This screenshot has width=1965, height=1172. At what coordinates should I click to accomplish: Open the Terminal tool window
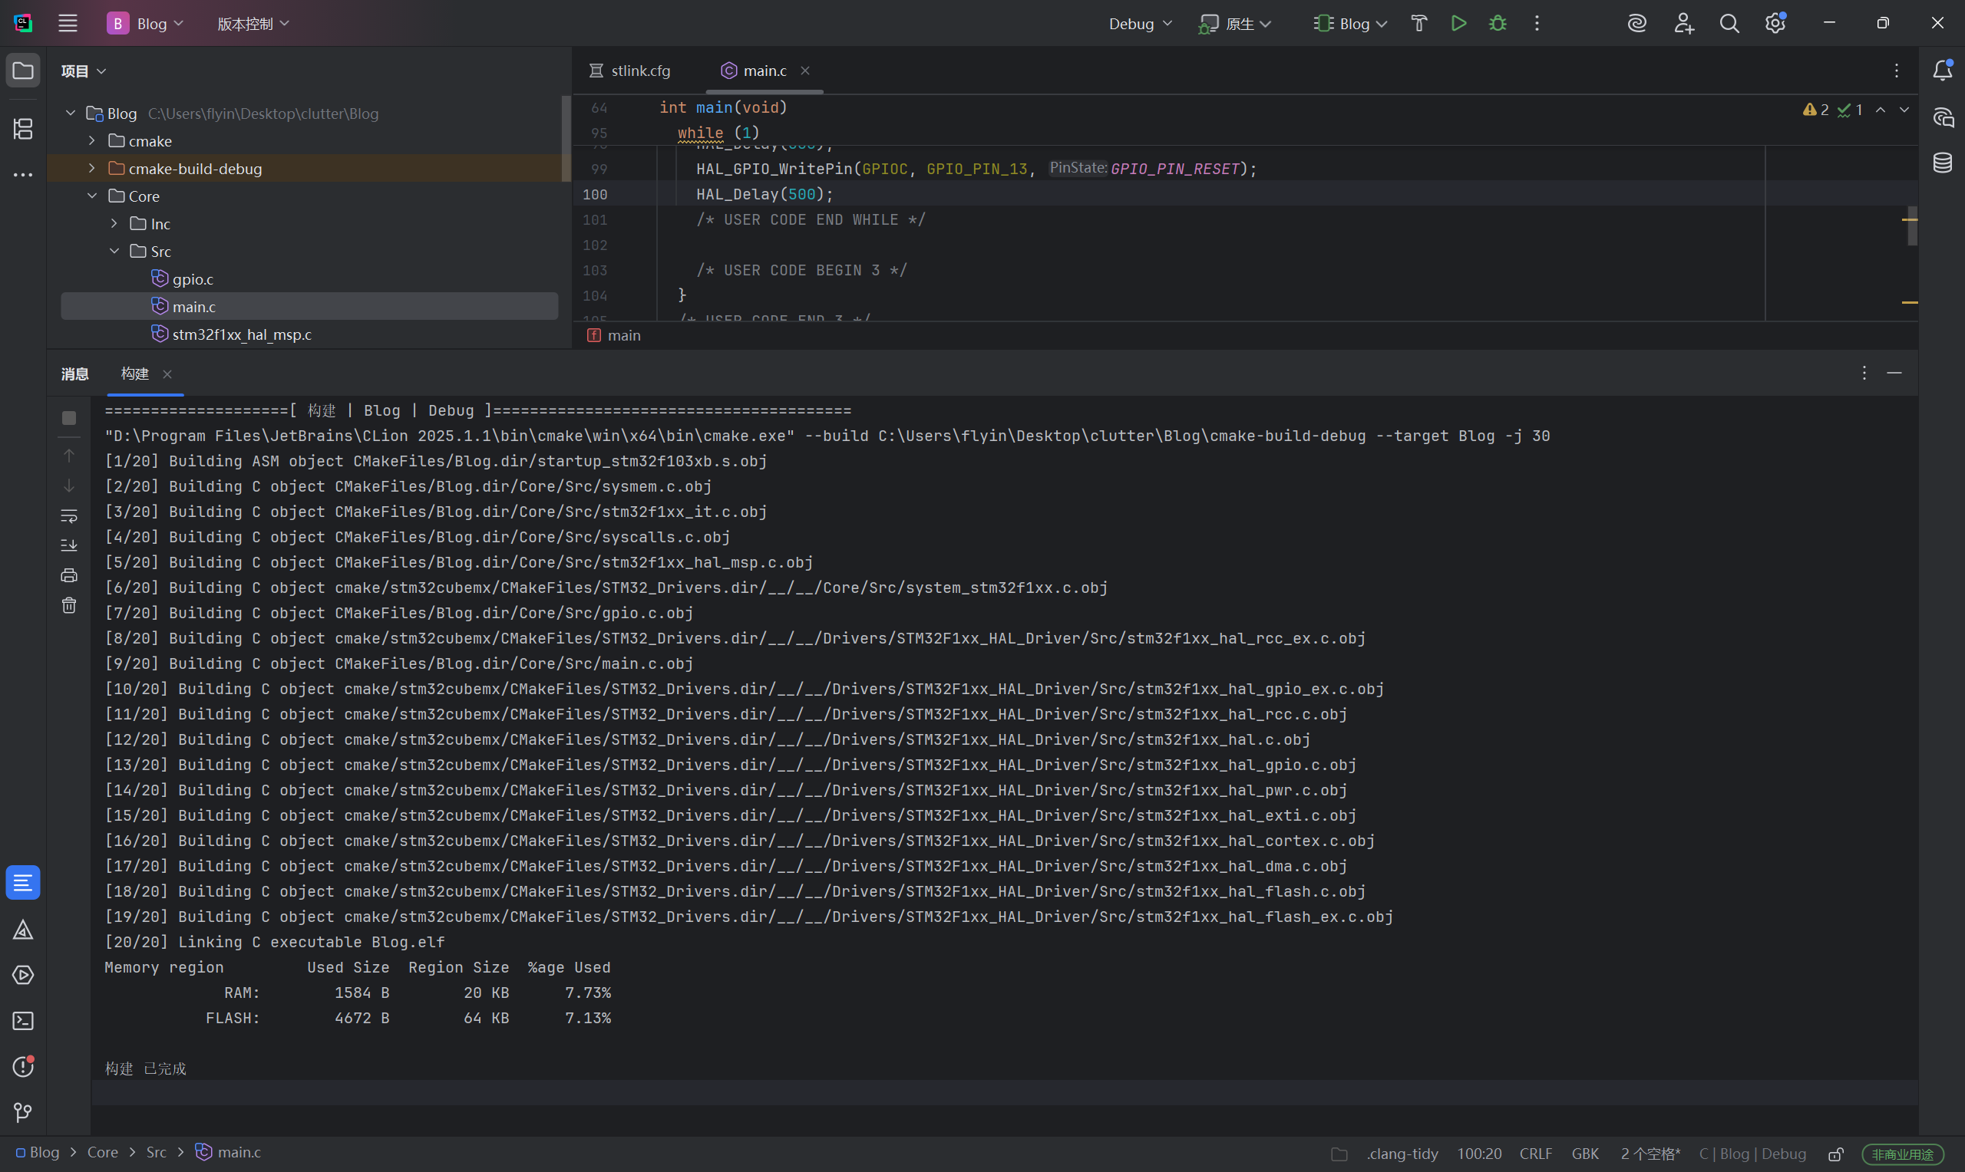tap(23, 1021)
